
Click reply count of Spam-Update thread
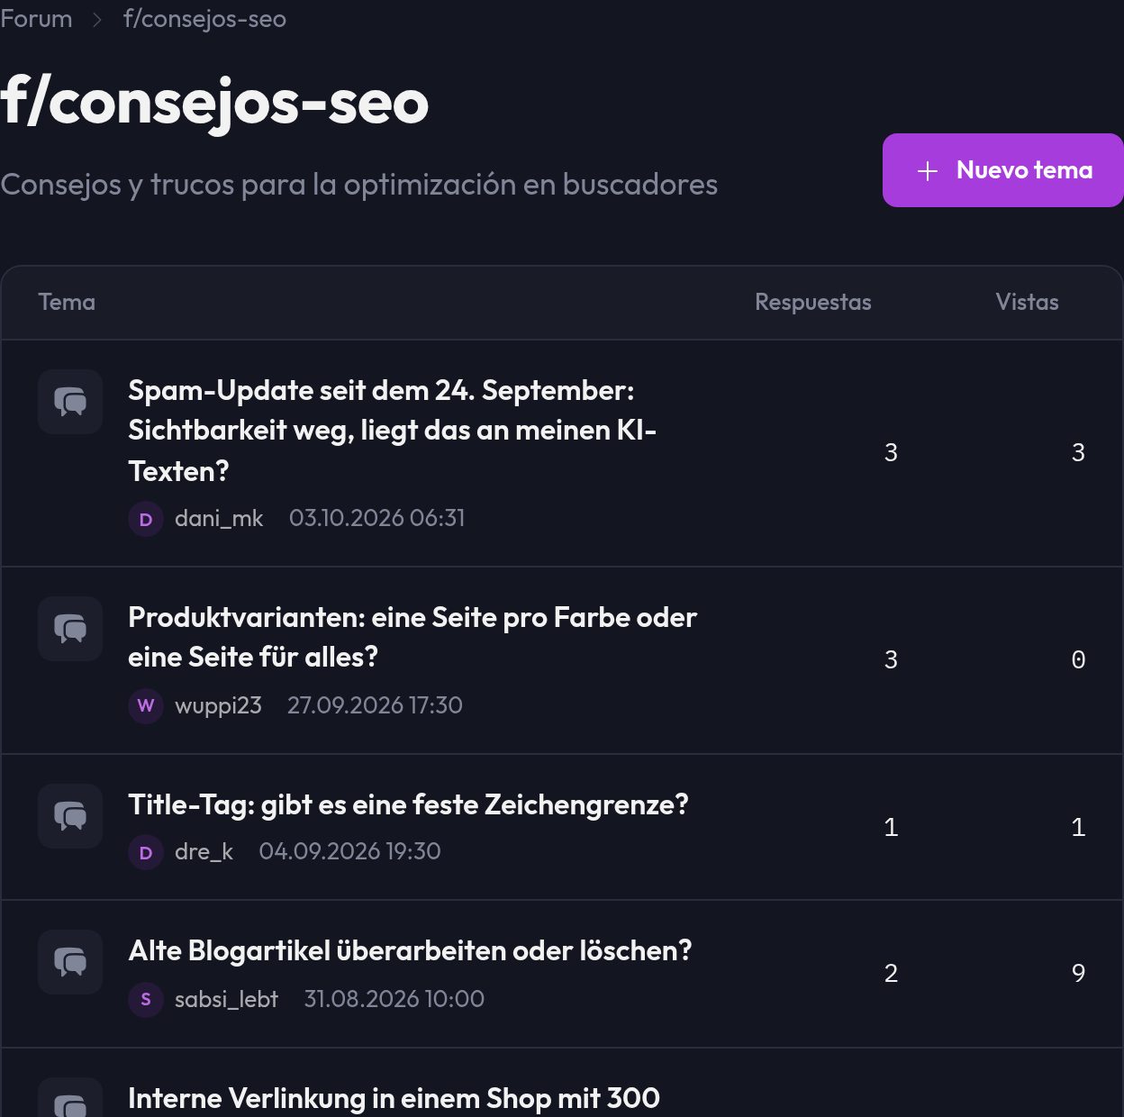(x=891, y=452)
